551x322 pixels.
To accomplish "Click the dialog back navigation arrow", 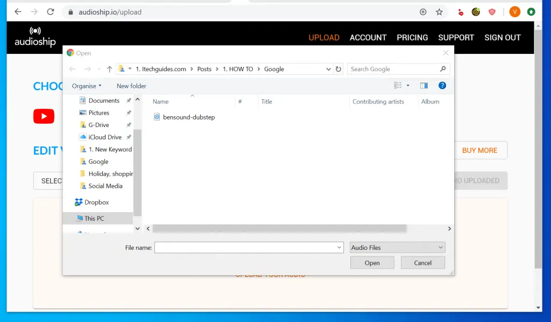I will point(73,69).
